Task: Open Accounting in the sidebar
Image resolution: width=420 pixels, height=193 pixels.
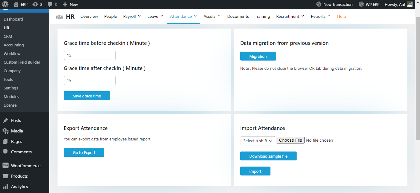Action: coord(14,45)
